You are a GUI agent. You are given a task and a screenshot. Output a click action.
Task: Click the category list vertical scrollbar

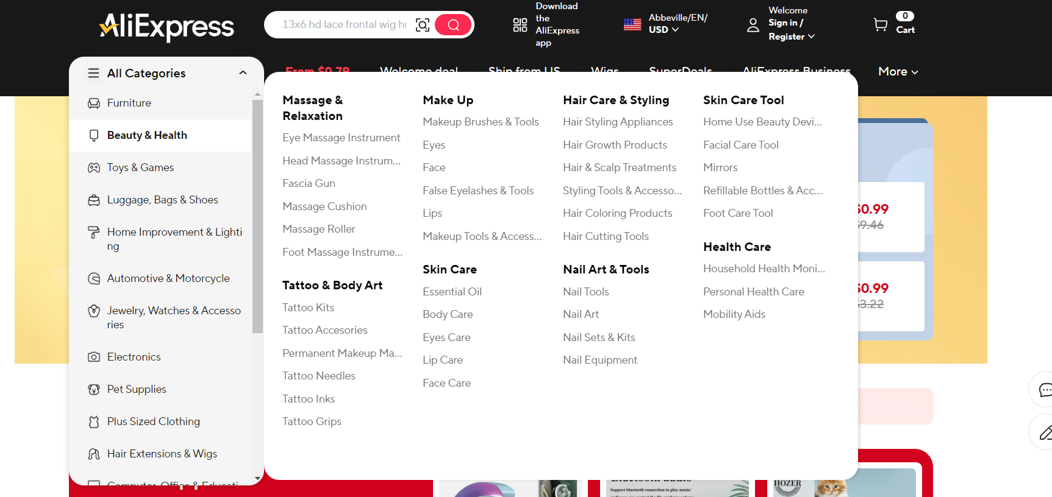coord(257,216)
